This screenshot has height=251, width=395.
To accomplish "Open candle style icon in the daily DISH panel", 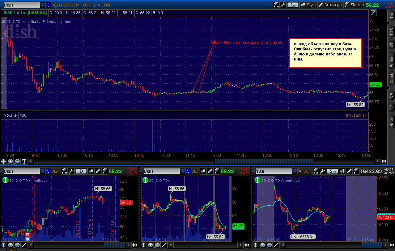I will 91,171.
